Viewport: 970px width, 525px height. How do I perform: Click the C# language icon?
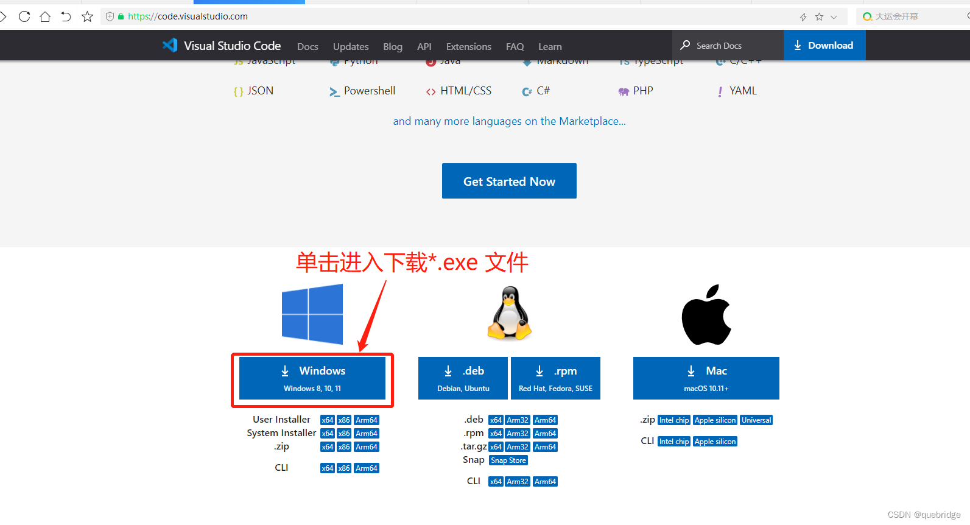tap(527, 91)
